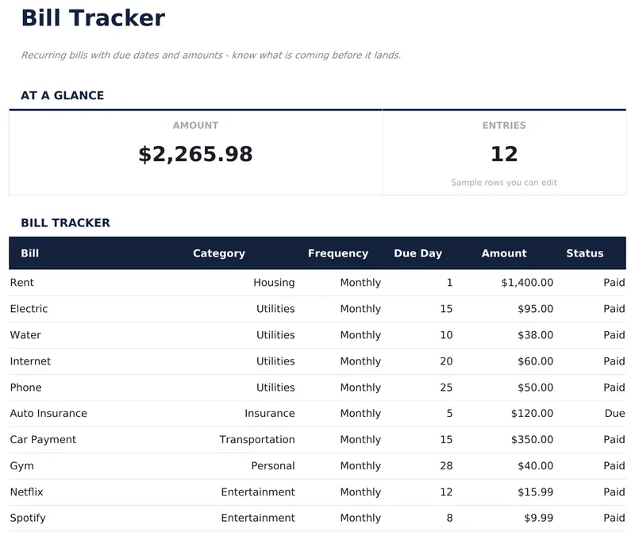Sort by the Status column header
635x540 pixels.
(x=585, y=253)
